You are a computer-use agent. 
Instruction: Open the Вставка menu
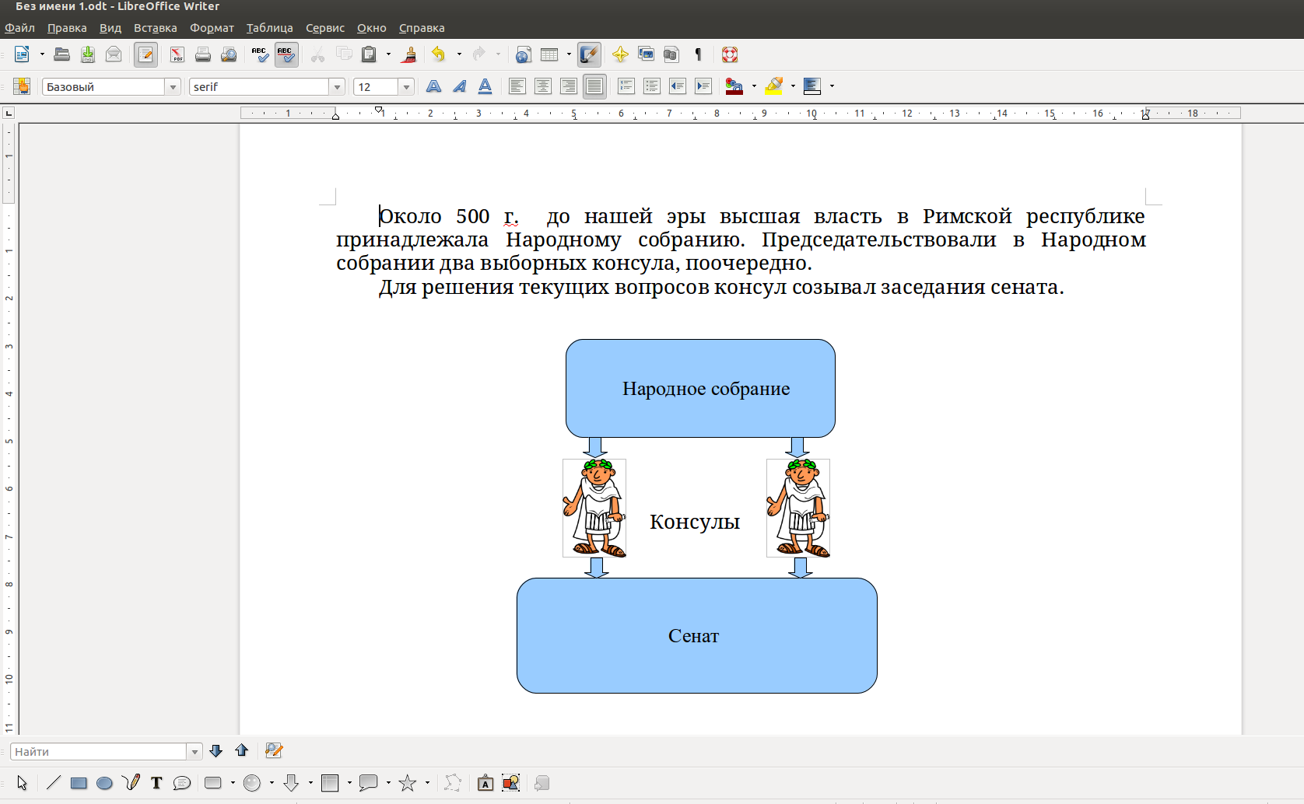click(x=155, y=28)
